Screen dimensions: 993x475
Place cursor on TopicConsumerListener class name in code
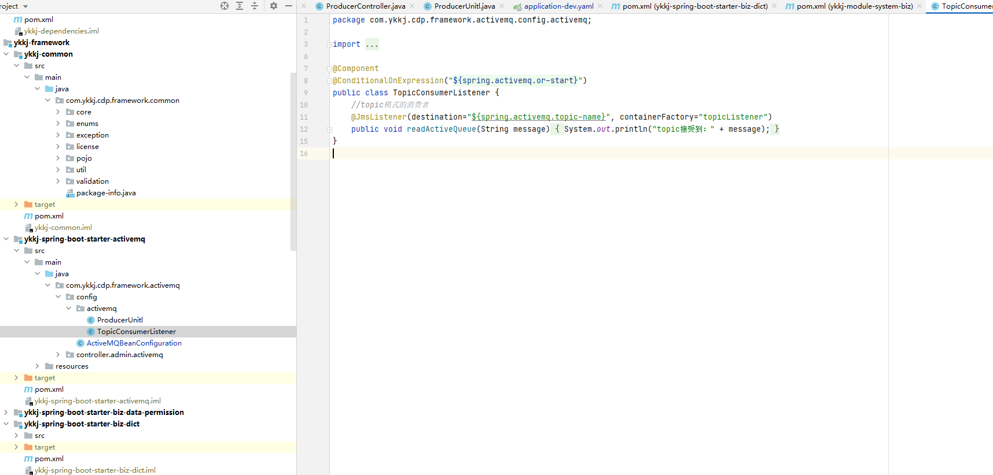tap(442, 92)
